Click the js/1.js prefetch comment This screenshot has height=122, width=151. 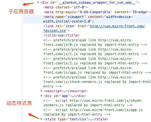pyautogui.click(x=95, y=52)
